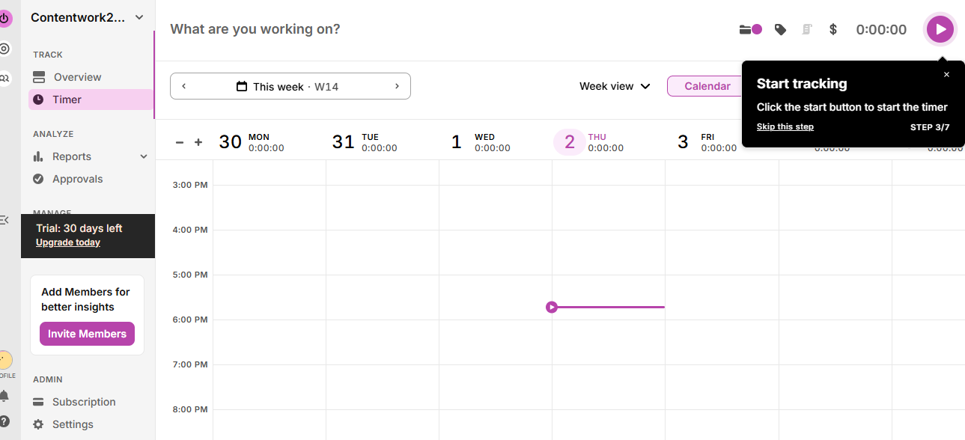Select Thursday the 2nd in the week header

pyautogui.click(x=569, y=141)
